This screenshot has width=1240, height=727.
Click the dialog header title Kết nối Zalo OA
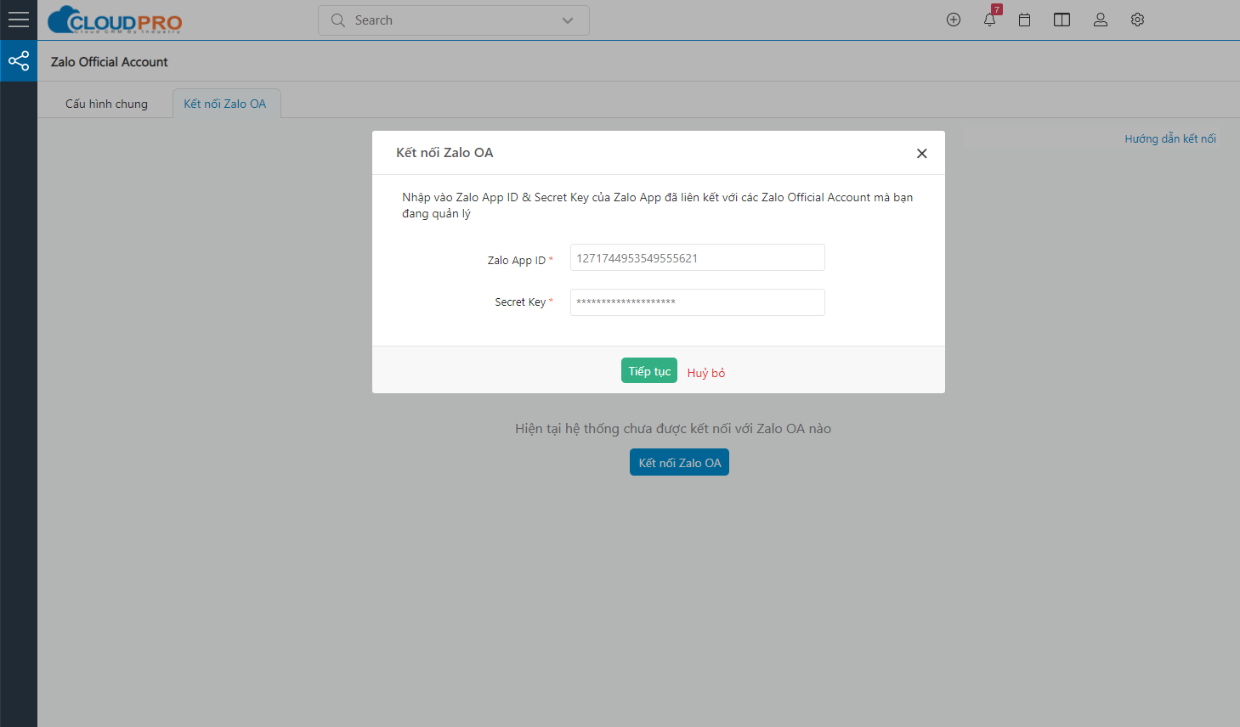[444, 153]
